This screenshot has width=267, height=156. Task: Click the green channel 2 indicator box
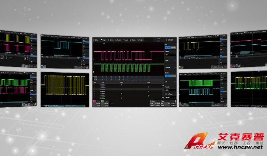pos(102,101)
